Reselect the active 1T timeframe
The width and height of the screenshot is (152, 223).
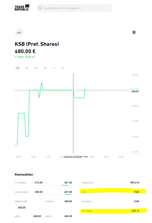pos(17,68)
